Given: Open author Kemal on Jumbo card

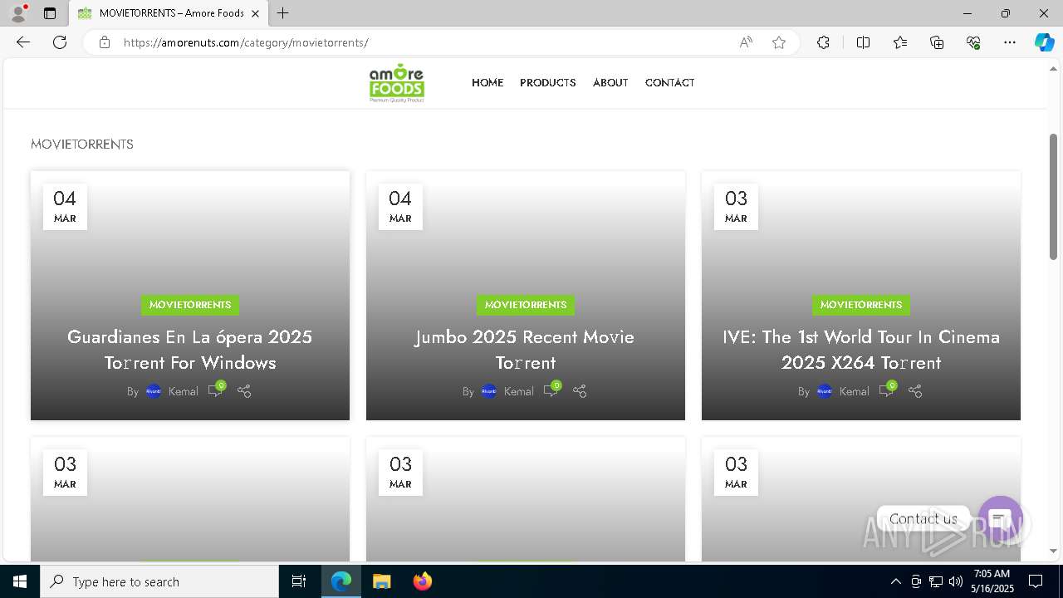Looking at the screenshot, I should pos(518,391).
